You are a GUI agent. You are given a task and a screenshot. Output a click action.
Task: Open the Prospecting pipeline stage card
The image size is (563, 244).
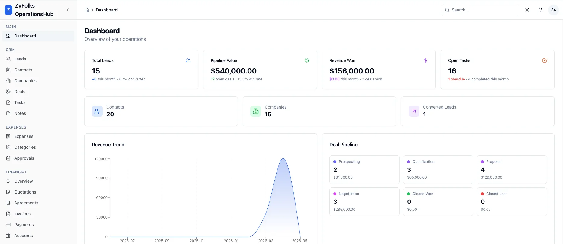[364, 170]
